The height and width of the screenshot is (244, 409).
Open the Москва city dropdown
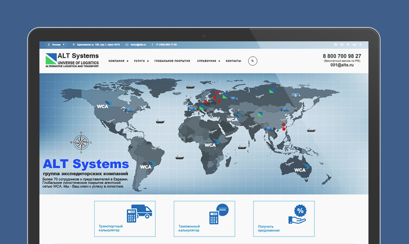(56, 45)
